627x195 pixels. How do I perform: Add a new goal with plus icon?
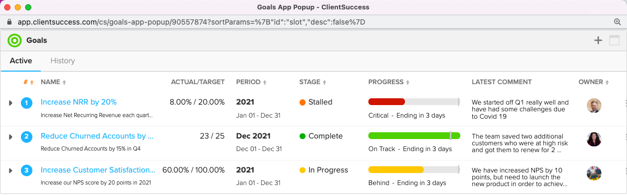[x=598, y=40]
